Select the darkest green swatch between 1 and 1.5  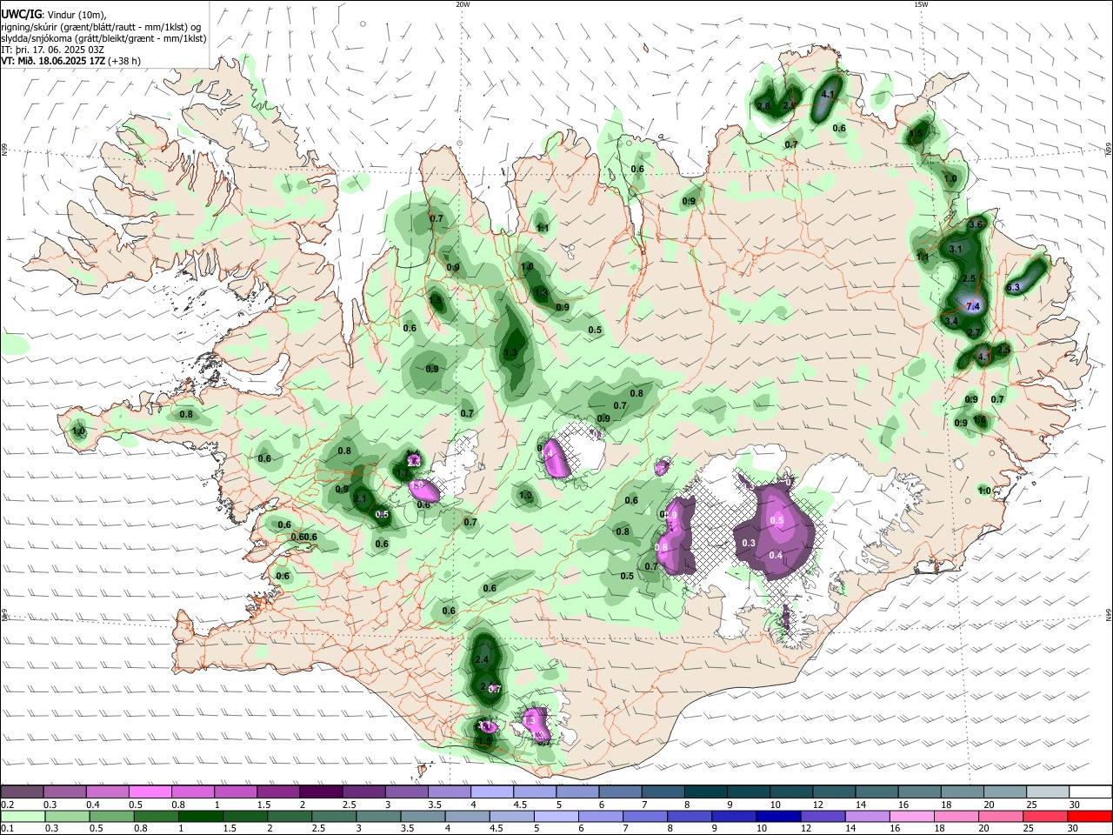point(202,816)
